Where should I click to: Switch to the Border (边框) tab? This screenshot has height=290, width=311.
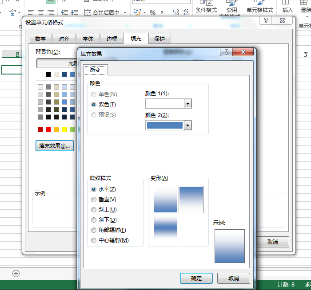coord(112,39)
